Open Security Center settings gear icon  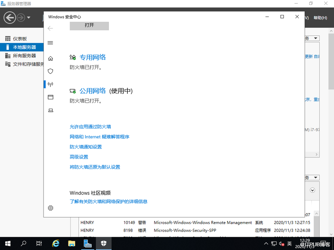pos(51,208)
